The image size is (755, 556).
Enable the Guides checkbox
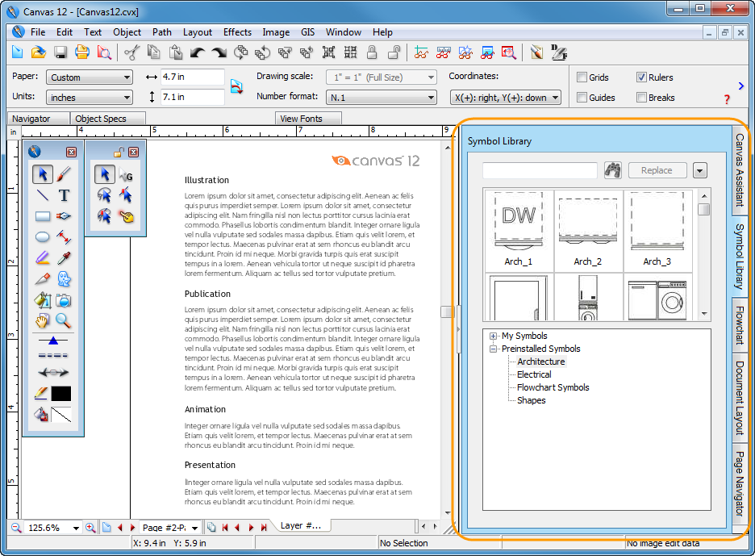click(582, 98)
